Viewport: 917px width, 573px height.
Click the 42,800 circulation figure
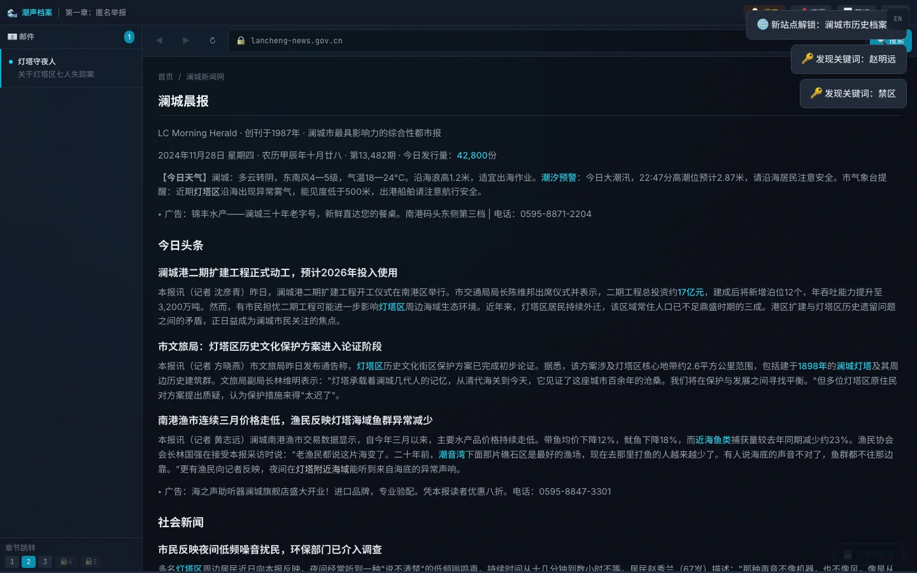[472, 155]
